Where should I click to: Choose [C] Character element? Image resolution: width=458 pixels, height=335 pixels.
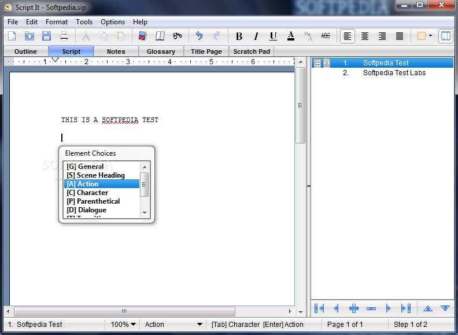102,193
